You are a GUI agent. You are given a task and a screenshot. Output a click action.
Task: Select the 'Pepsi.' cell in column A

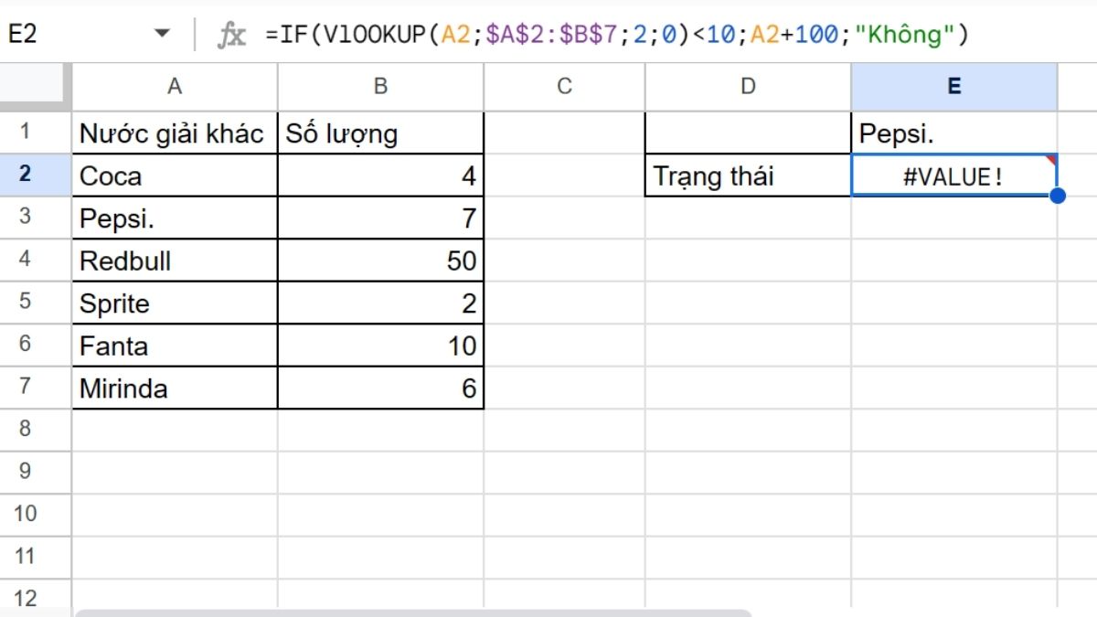coord(175,218)
